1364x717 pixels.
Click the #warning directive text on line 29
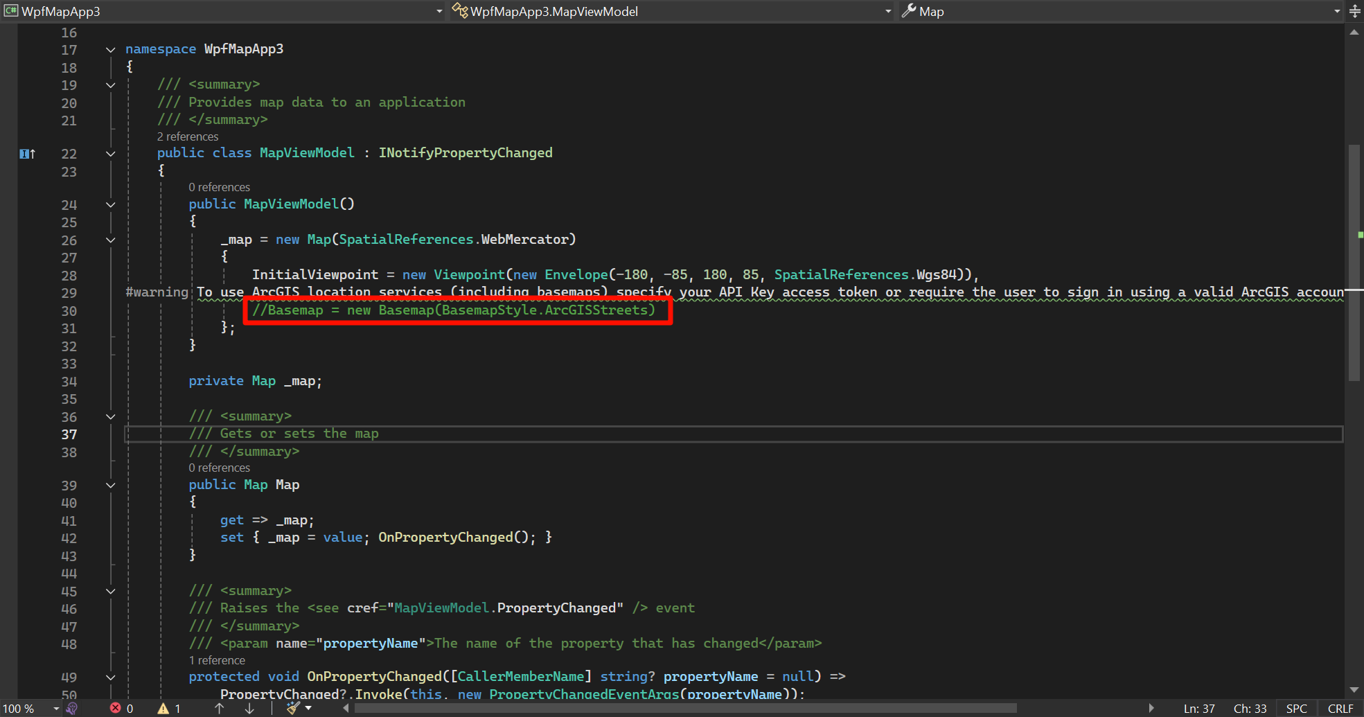point(157,292)
